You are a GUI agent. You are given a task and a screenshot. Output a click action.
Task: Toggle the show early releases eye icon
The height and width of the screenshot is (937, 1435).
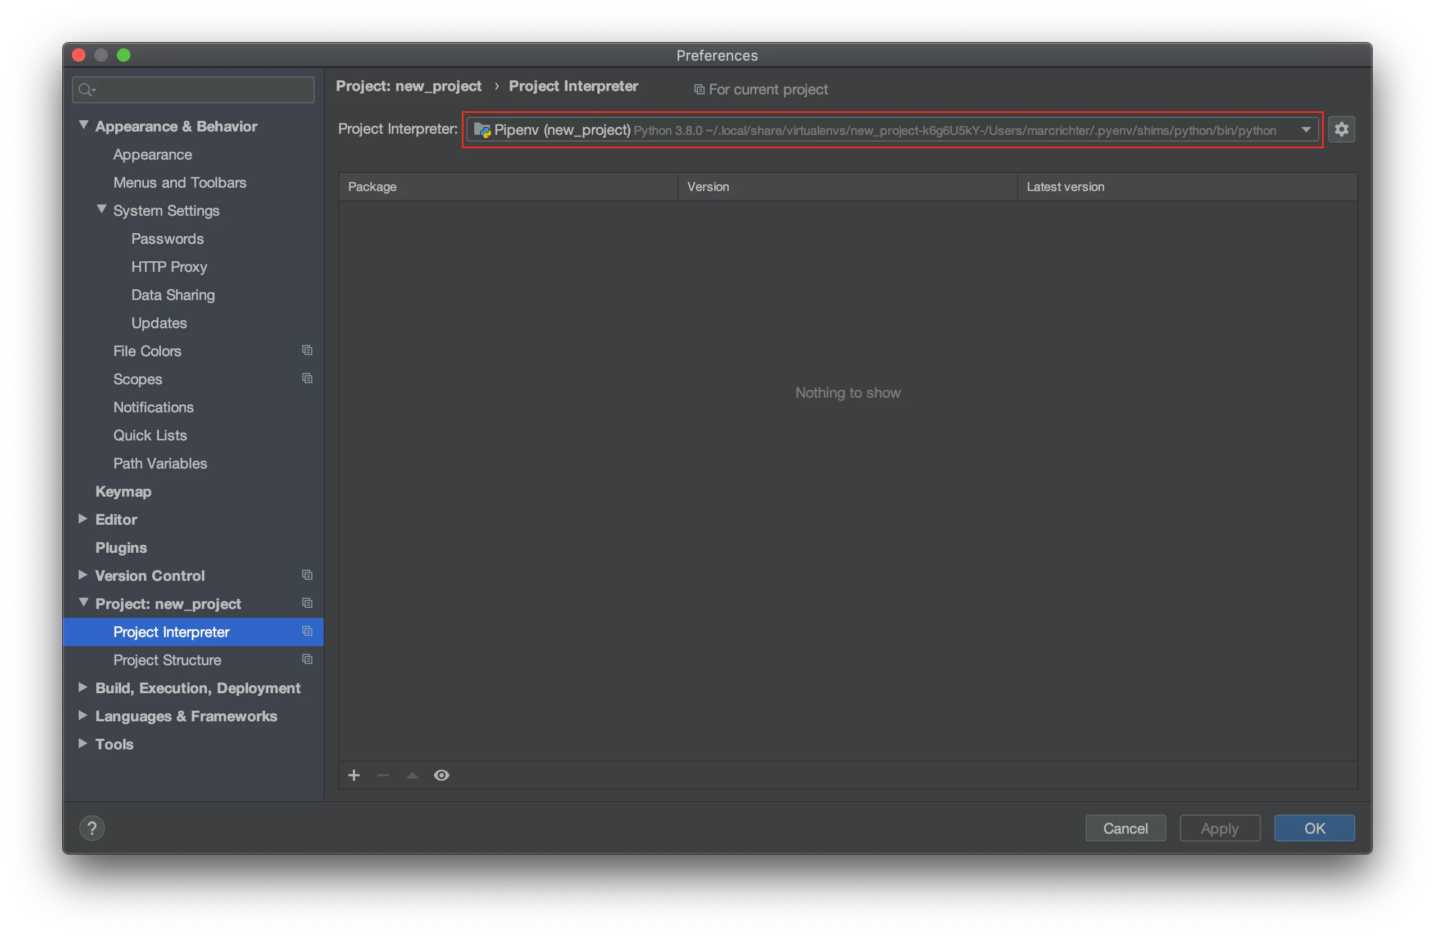coord(442,775)
